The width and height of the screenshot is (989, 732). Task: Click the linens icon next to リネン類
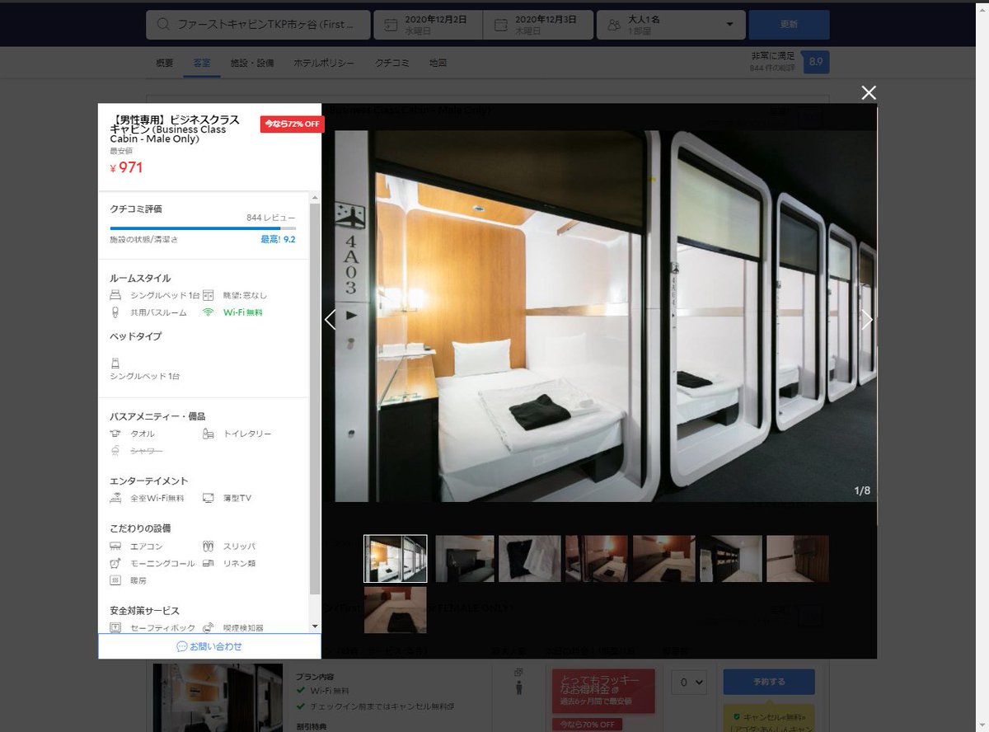click(209, 563)
